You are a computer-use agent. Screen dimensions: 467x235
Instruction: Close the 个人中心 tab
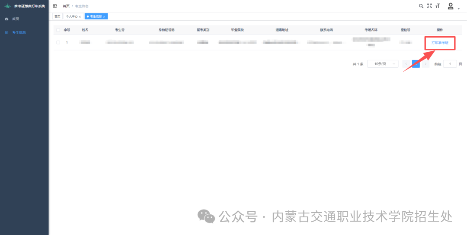80,16
